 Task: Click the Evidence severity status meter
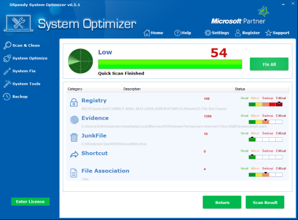(265, 122)
